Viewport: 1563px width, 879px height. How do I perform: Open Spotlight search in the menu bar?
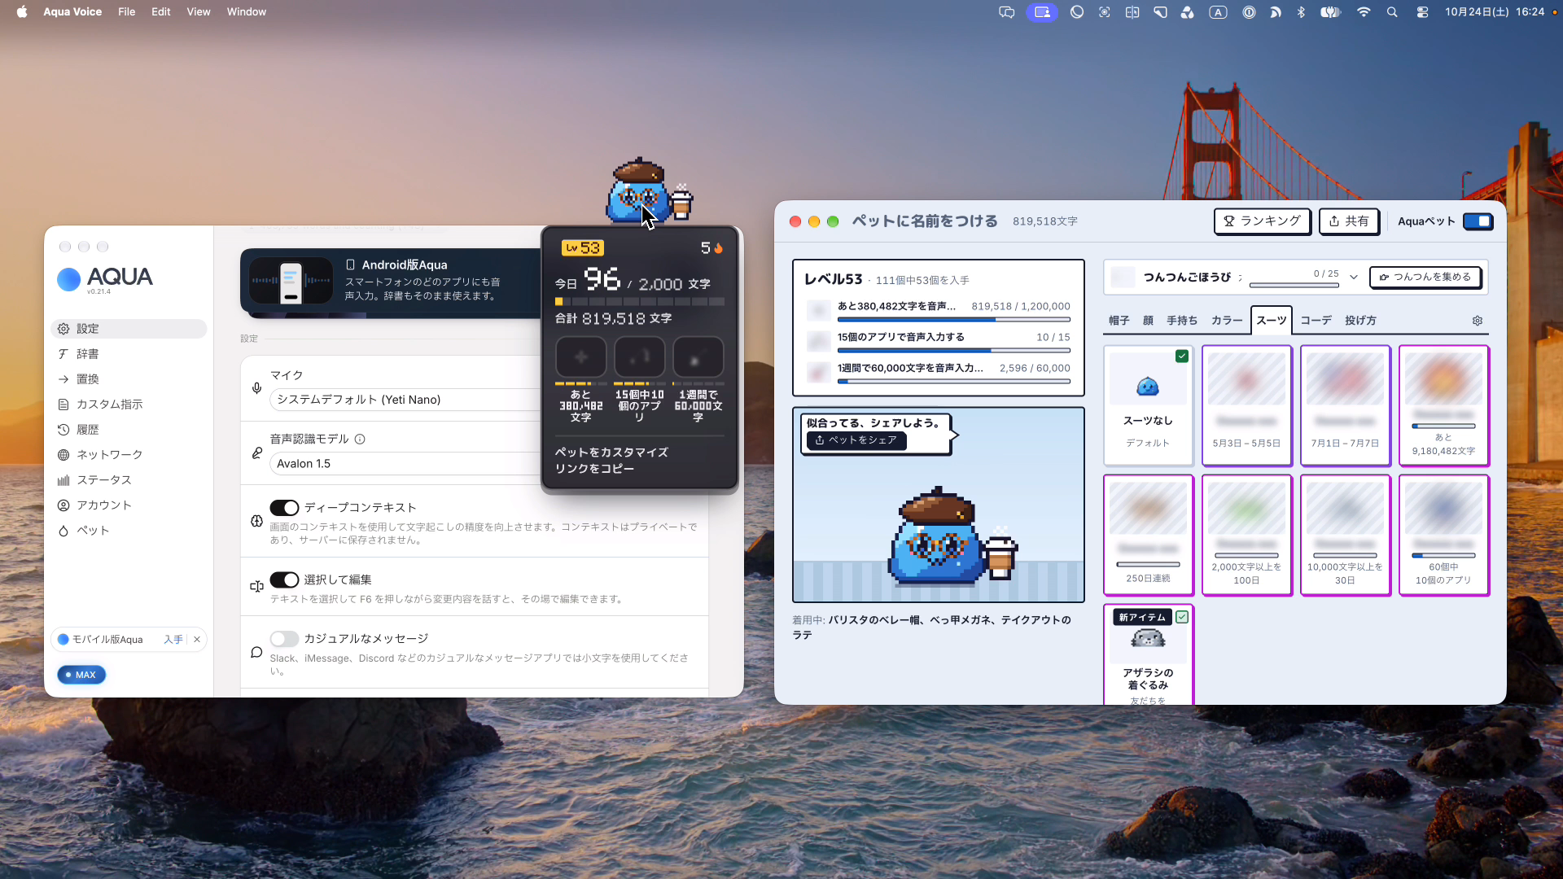[x=1392, y=12]
